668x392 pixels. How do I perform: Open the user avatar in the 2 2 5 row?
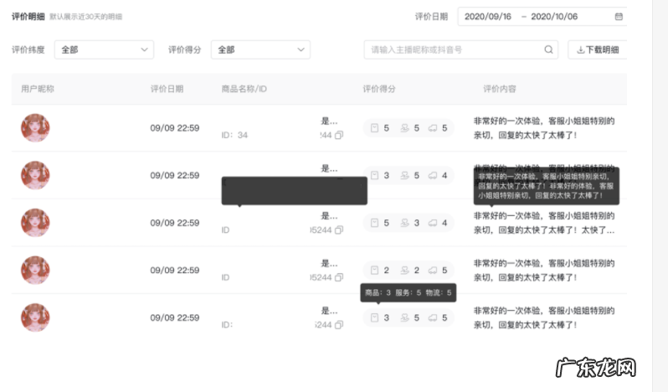click(x=35, y=271)
